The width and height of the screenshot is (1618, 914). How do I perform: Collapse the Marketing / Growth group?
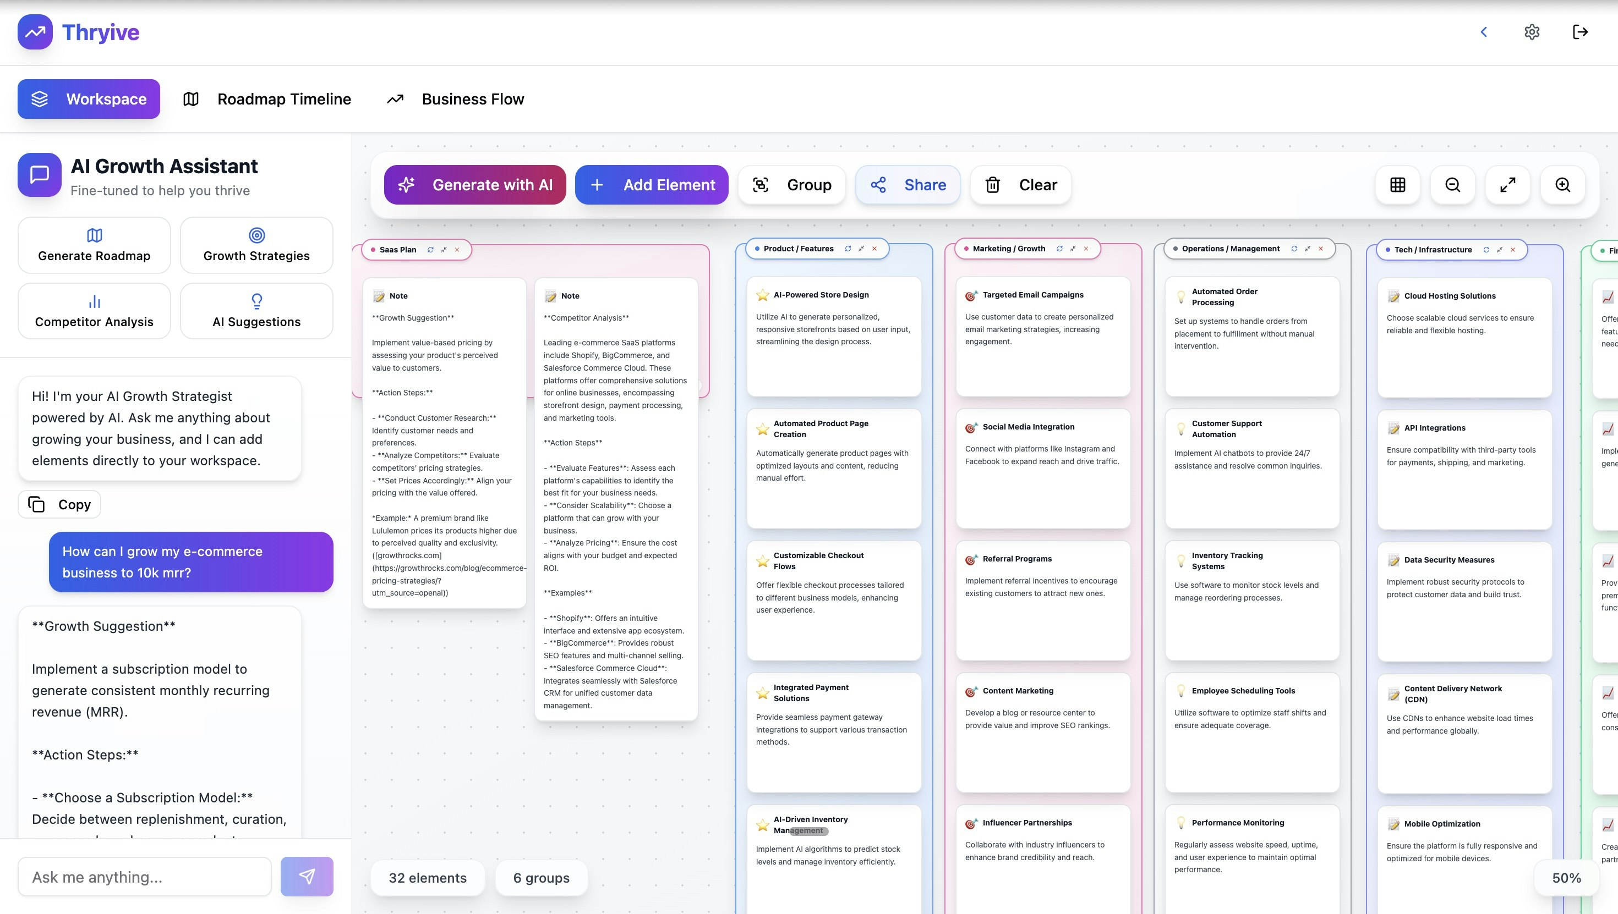pos(1073,249)
